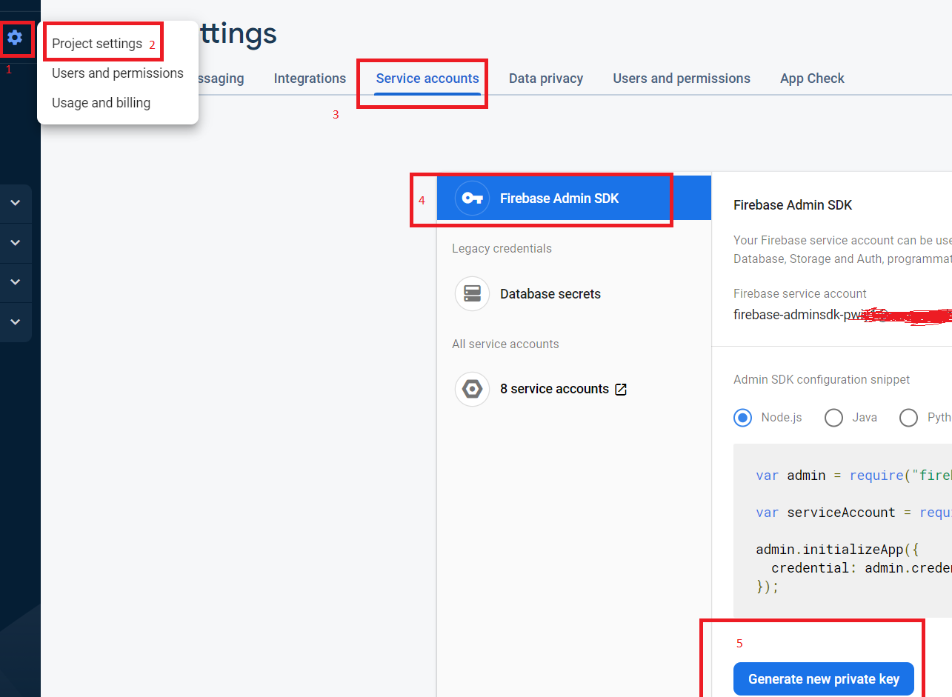Select the Node.js radio button
952x697 pixels.
[x=742, y=417]
